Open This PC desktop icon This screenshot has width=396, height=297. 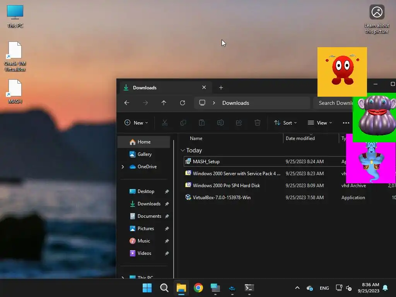pos(15,16)
